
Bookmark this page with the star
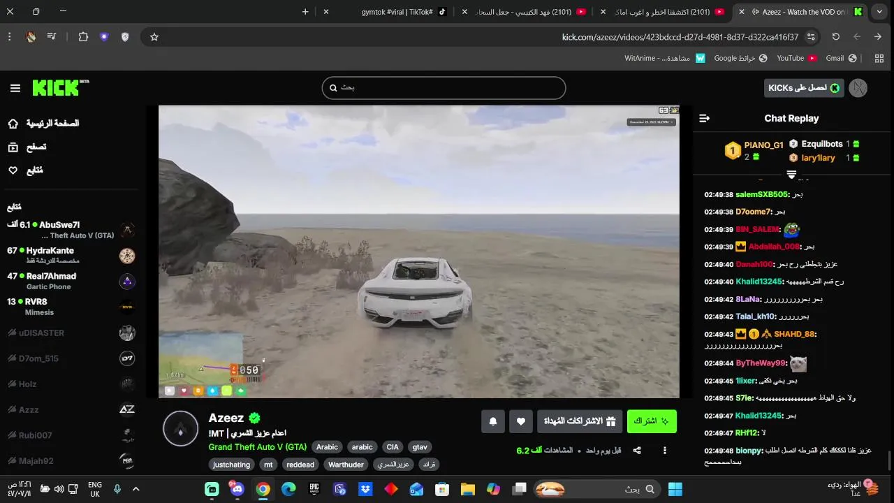(x=154, y=37)
